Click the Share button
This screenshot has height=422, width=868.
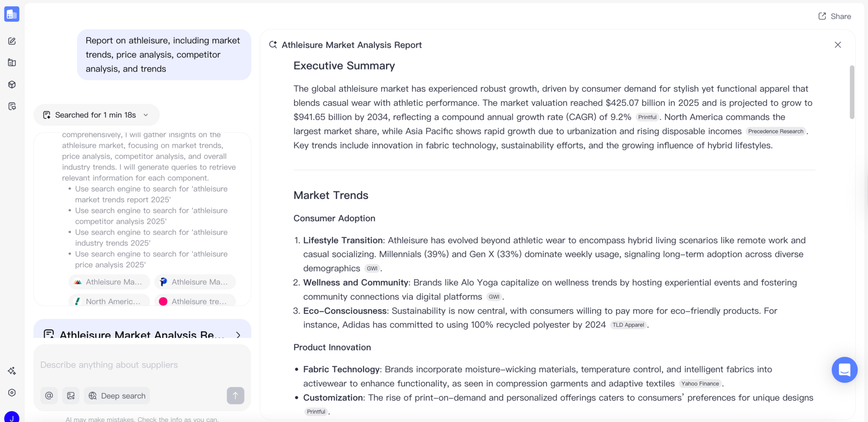835,16
